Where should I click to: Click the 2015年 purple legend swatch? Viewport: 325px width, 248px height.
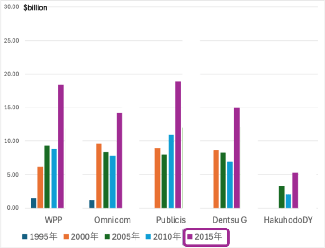coord(189,236)
